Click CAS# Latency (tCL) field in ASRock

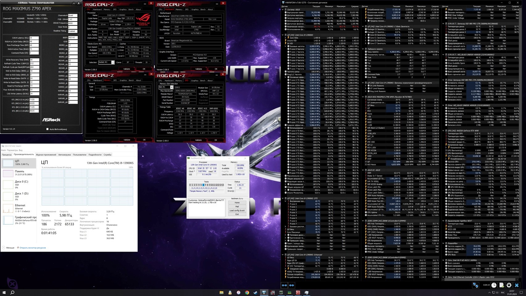tap(34, 38)
